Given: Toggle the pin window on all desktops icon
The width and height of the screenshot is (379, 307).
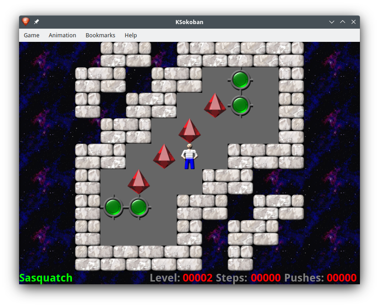Looking at the screenshot, I should (x=36, y=22).
